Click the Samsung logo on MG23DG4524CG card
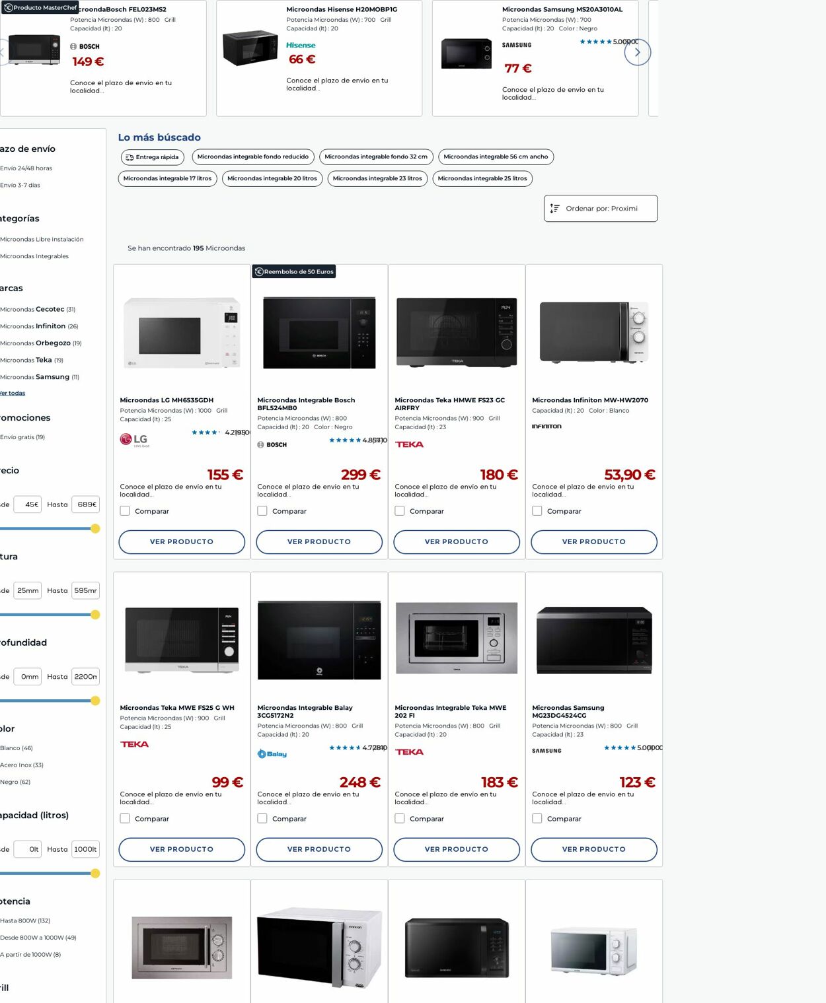826x1003 pixels. [x=546, y=751]
